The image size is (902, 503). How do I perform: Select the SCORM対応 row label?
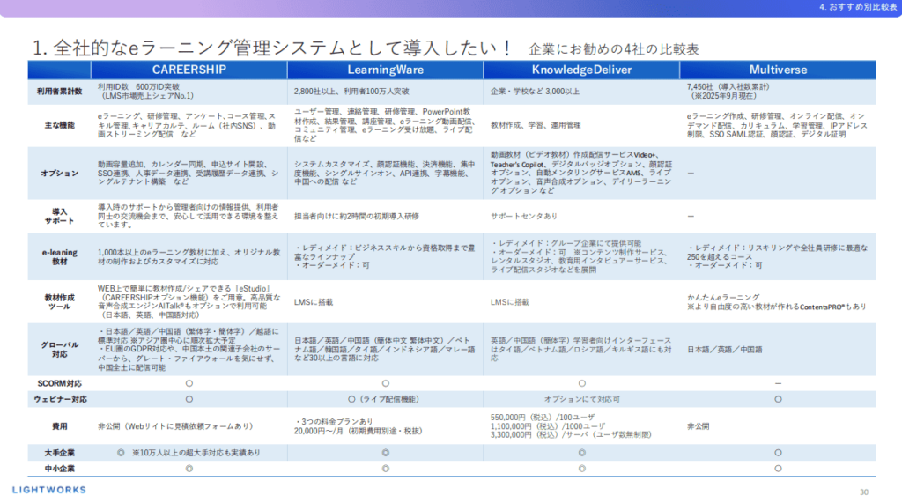59,383
